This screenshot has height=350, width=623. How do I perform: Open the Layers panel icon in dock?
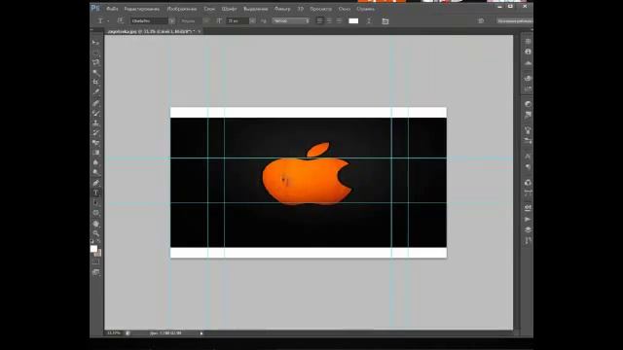coord(528,229)
